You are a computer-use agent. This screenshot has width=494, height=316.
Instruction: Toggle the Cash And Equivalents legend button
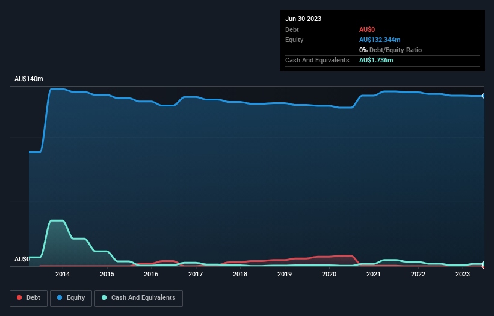coord(138,298)
